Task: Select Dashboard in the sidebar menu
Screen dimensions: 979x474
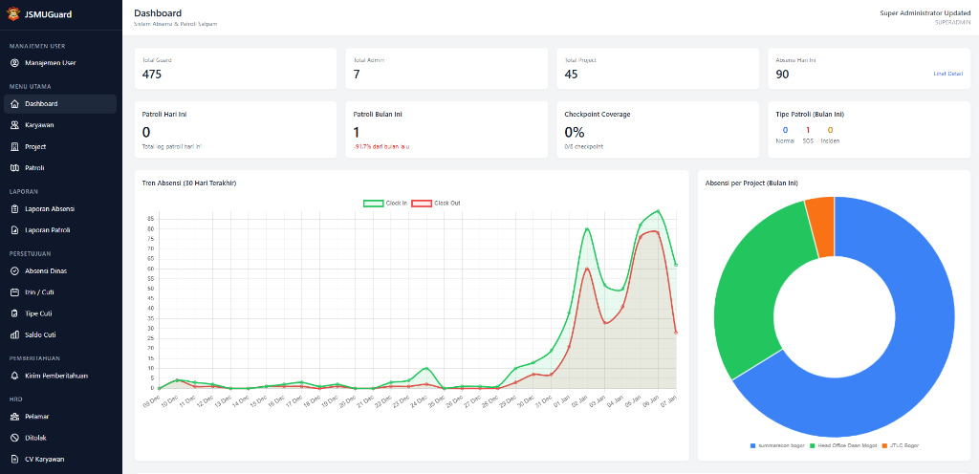Action: click(x=41, y=103)
